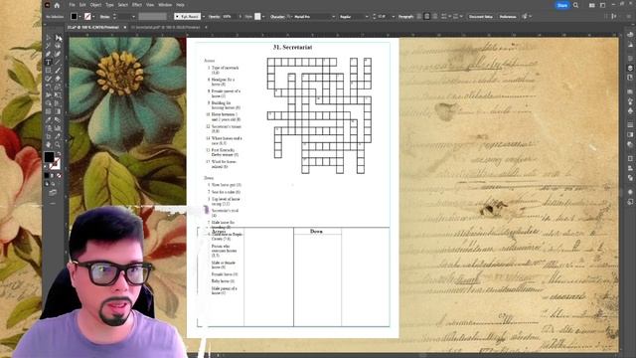
Task: Select the Shape Builder tool
Action: coord(49,103)
